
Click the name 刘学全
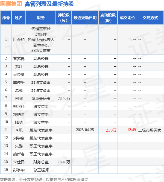pos(19,138)
